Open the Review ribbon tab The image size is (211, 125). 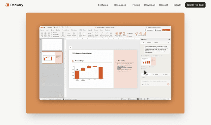pos(96,30)
